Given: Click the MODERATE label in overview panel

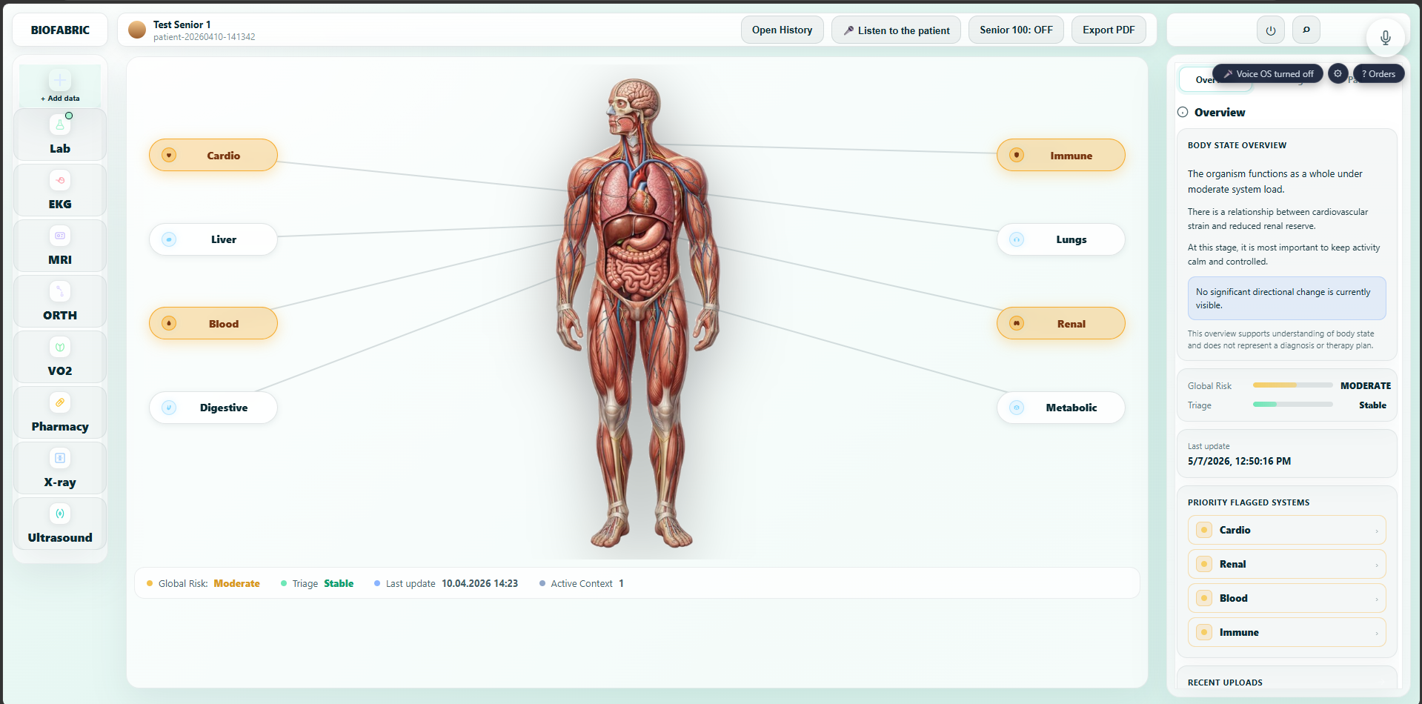Looking at the screenshot, I should click(1365, 385).
